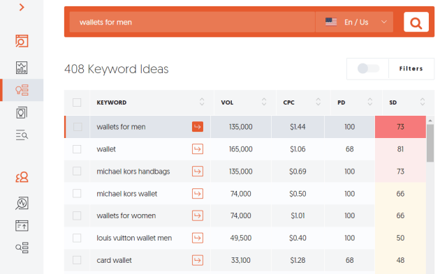Click the scrollbar up arrow
The image size is (447, 274).
(430, 121)
